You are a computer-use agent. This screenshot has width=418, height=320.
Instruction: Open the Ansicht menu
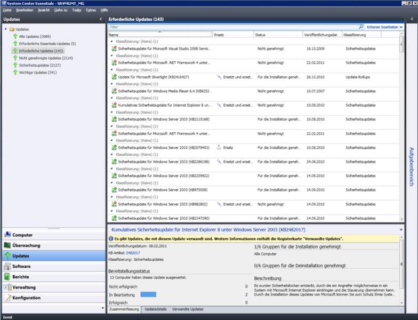[44, 10]
